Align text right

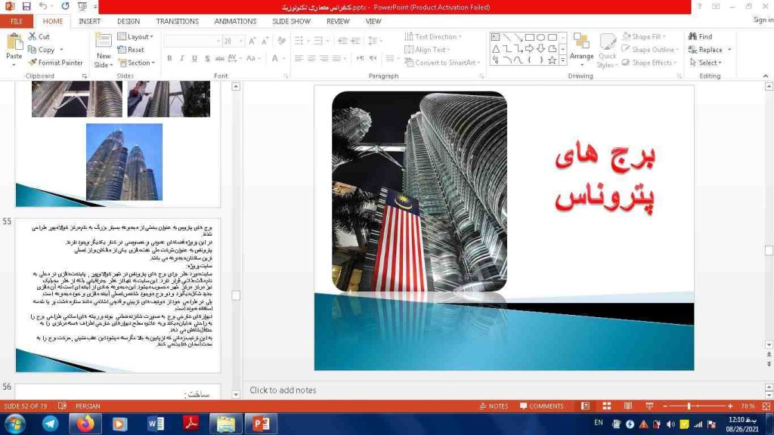click(x=324, y=58)
